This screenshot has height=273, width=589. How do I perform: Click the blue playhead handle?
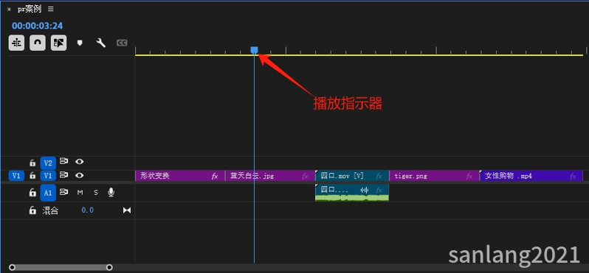pos(255,50)
